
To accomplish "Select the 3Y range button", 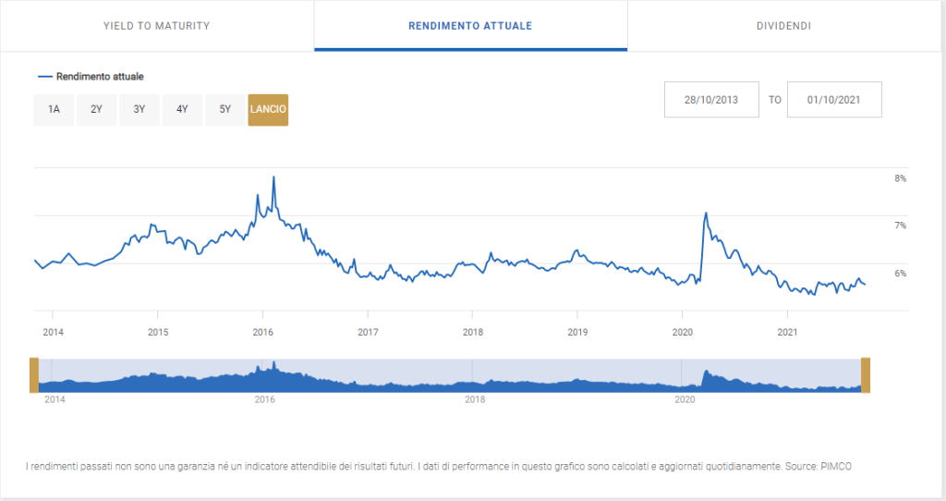I will (x=139, y=110).
